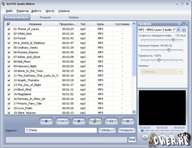Screen dimensions: 192x148
Task: Click the bitrate slider handle
Action: [173, 40]
